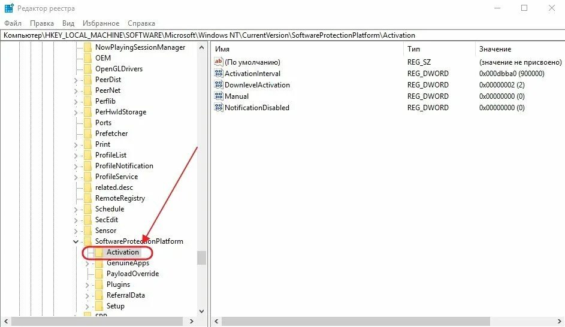Select the ReferralData key label
The image size is (565, 327).
pos(126,295)
